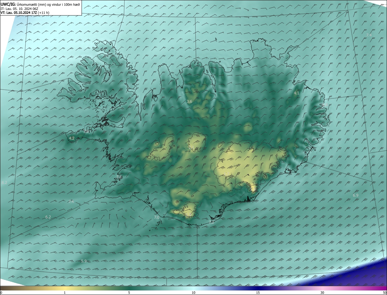Click the 7.4 label in the far northeast ocean
Image resolution: width=387 pixels, height=295 pixels.
coord(369,35)
